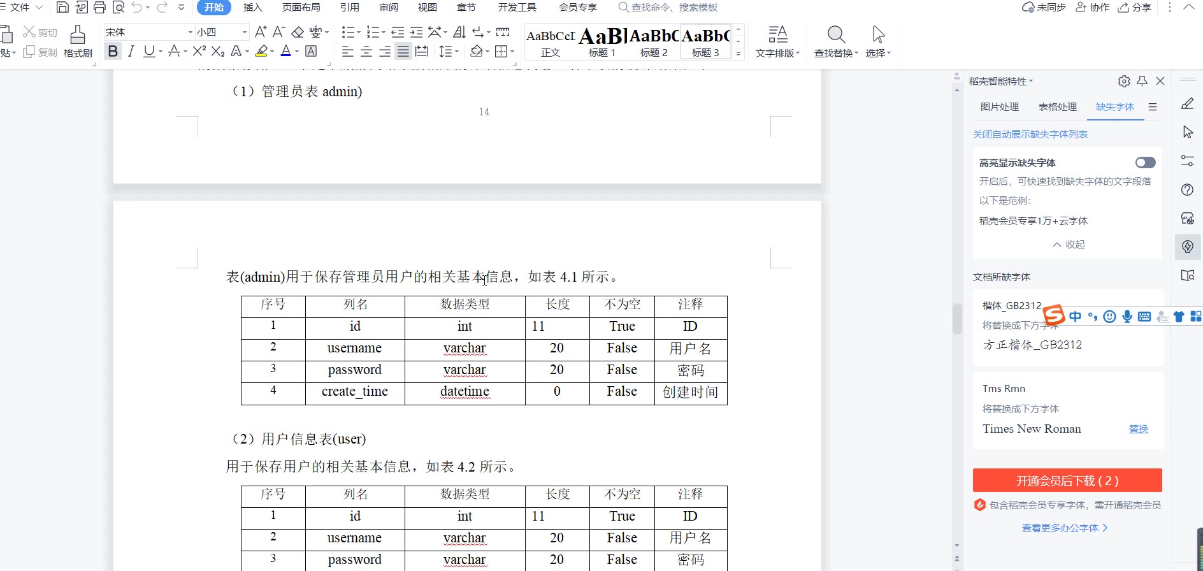This screenshot has height=571, width=1203.
Task: Click the Print icon
Action: (x=99, y=8)
